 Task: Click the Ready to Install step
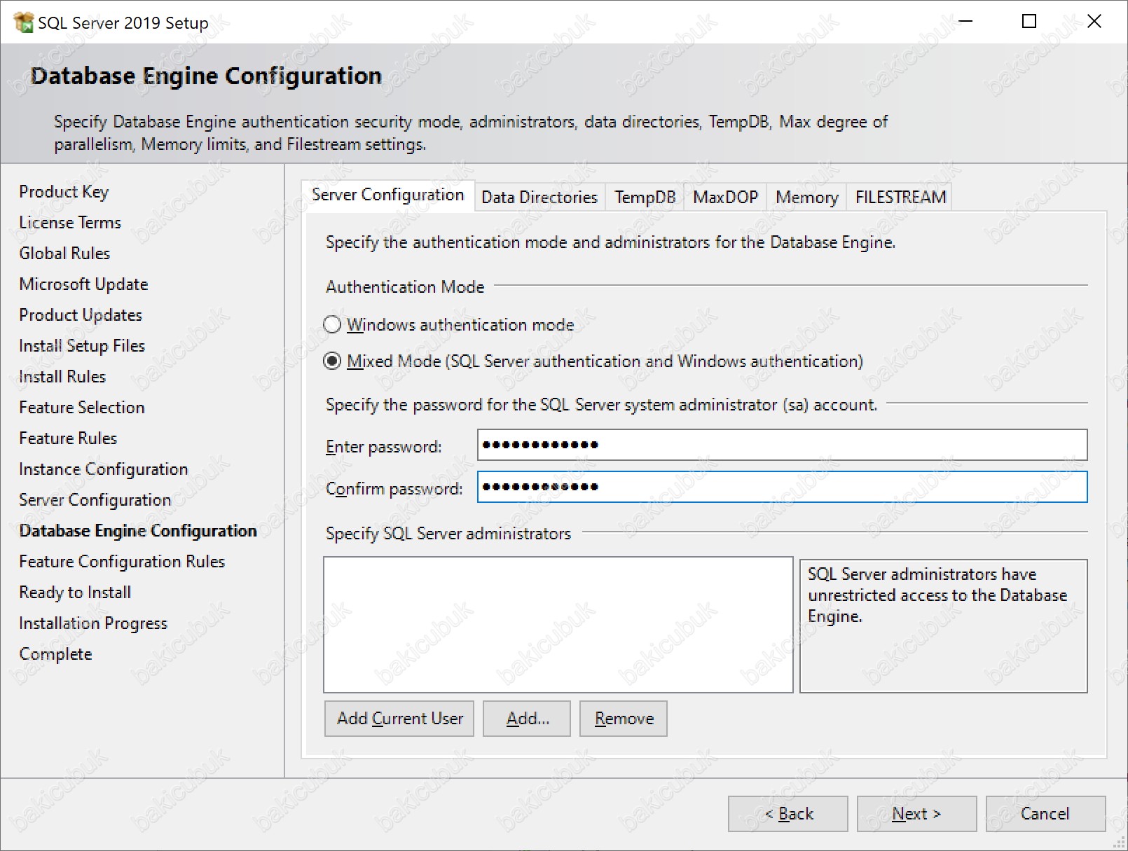pos(75,593)
